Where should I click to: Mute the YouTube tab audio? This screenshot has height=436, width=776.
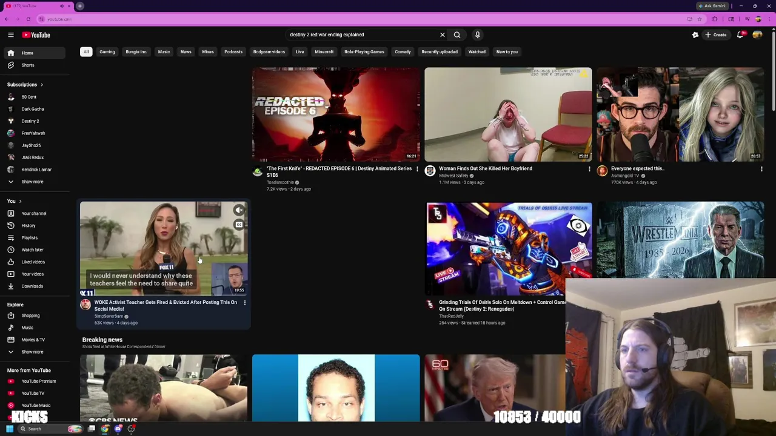pyautogui.click(x=61, y=6)
